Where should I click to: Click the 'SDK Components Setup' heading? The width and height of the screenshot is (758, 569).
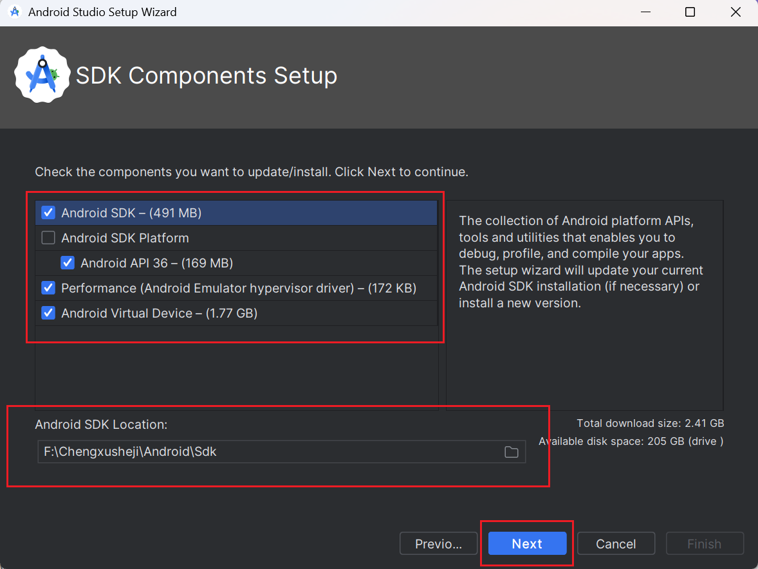pos(207,76)
